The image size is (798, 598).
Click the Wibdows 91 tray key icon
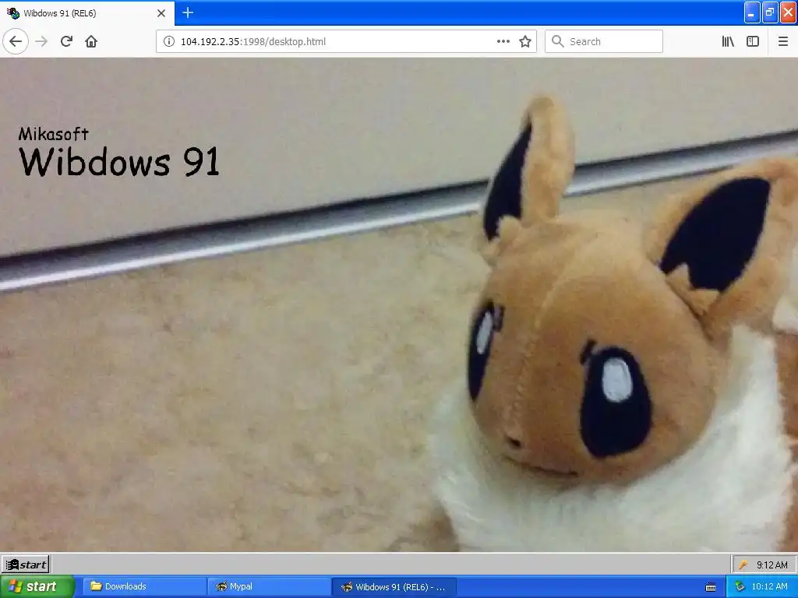click(x=743, y=565)
